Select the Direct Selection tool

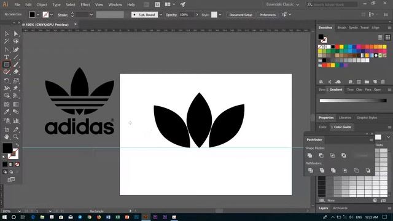pos(16,34)
